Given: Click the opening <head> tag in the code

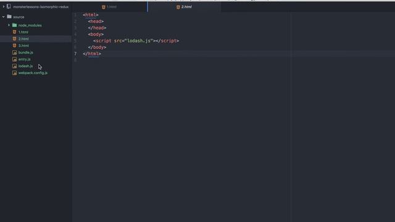Looking at the screenshot, I should pos(96,22).
